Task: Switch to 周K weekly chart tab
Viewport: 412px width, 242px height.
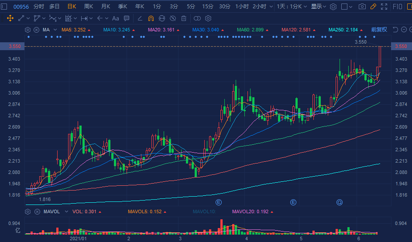Action: pos(89,7)
